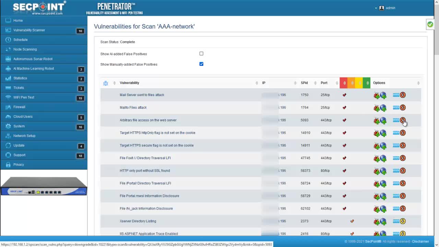
Task: Sort by the red severity column
Action: tap(344, 83)
